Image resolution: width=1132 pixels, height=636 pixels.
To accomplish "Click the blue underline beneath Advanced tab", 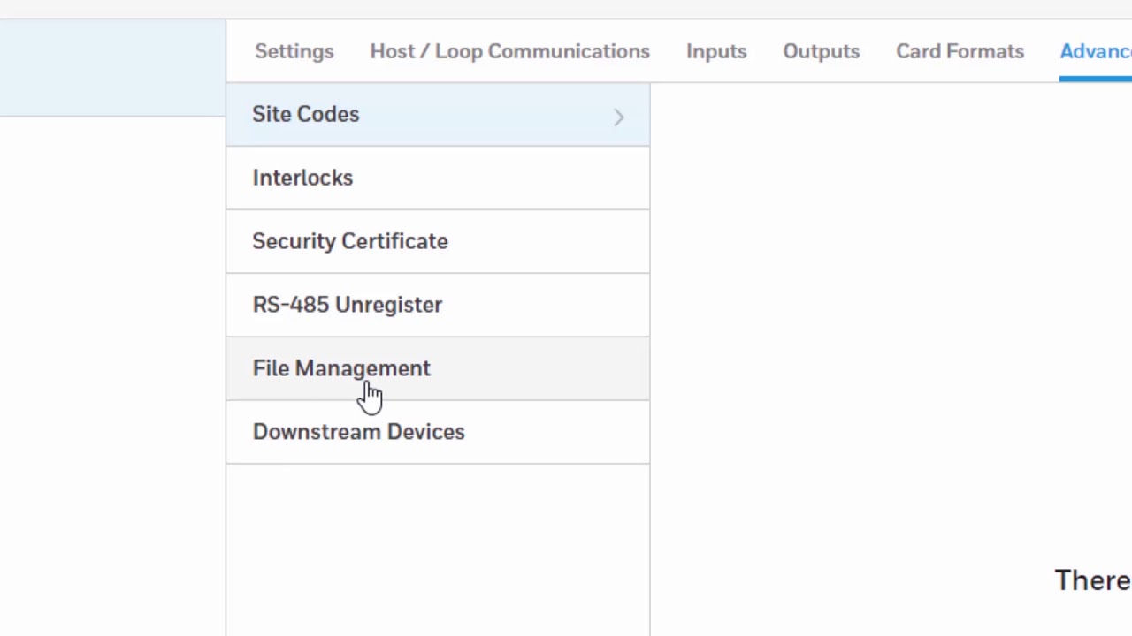I will (1097, 79).
